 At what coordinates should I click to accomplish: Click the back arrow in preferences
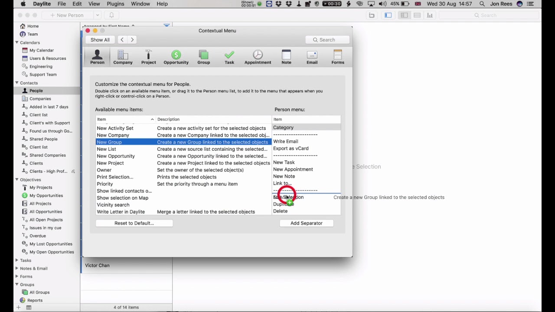pyautogui.click(x=122, y=40)
